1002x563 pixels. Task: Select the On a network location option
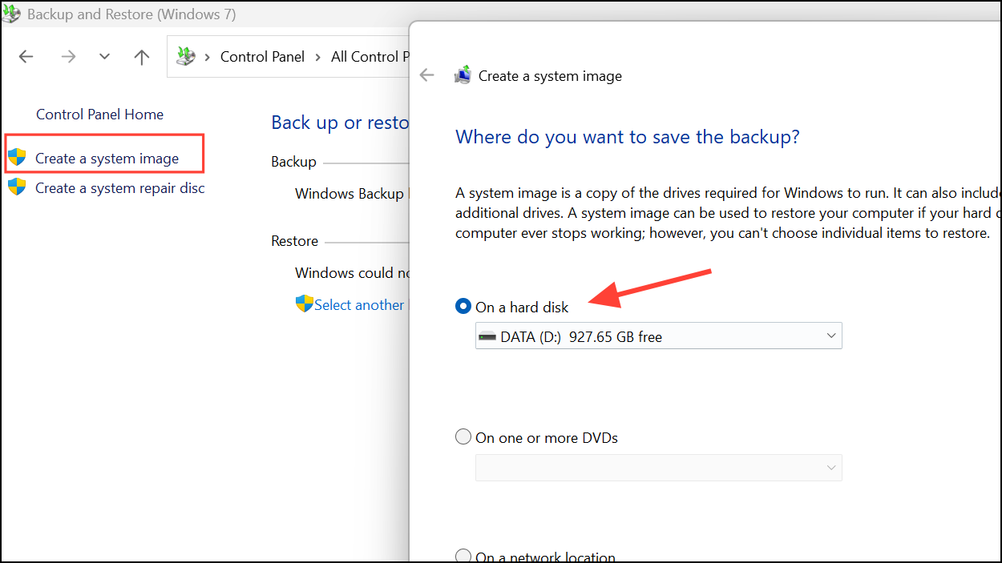(463, 555)
